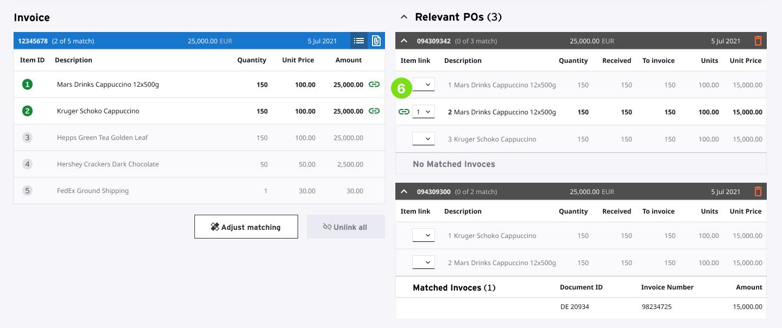
Task: Click the green number 6 badge
Action: point(402,89)
